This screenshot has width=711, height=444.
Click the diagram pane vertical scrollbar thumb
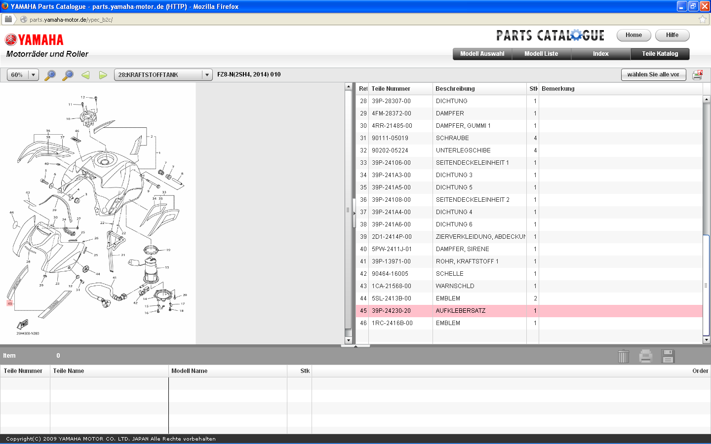click(348, 210)
